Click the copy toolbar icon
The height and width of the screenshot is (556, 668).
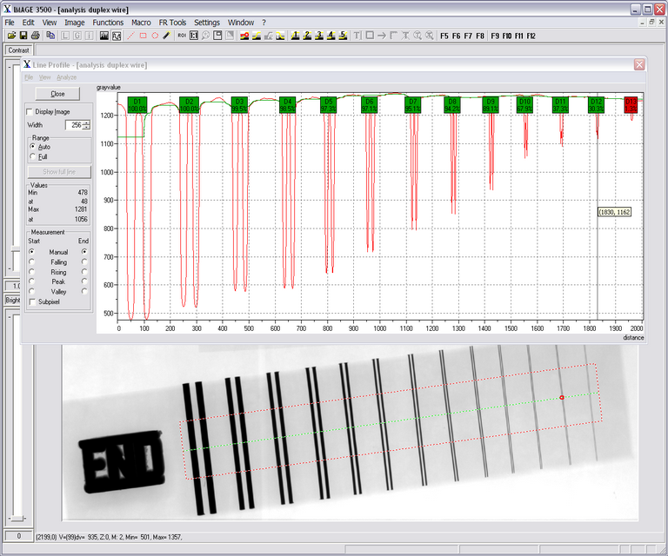pyautogui.click(x=50, y=36)
